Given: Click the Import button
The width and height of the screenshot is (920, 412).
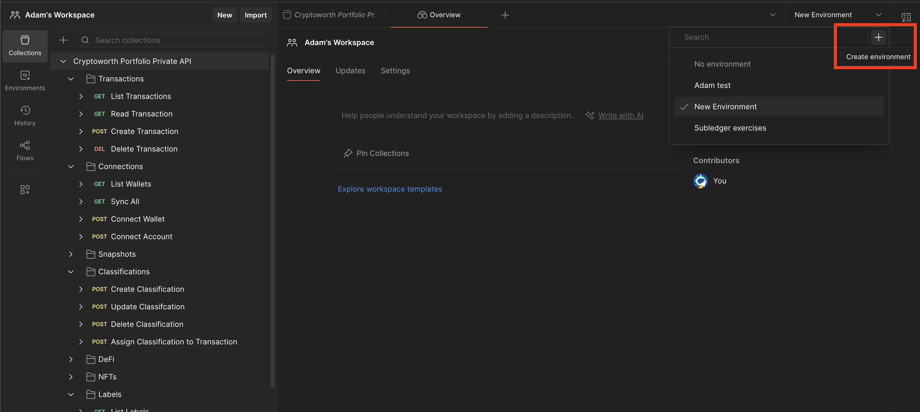Looking at the screenshot, I should click(x=255, y=15).
